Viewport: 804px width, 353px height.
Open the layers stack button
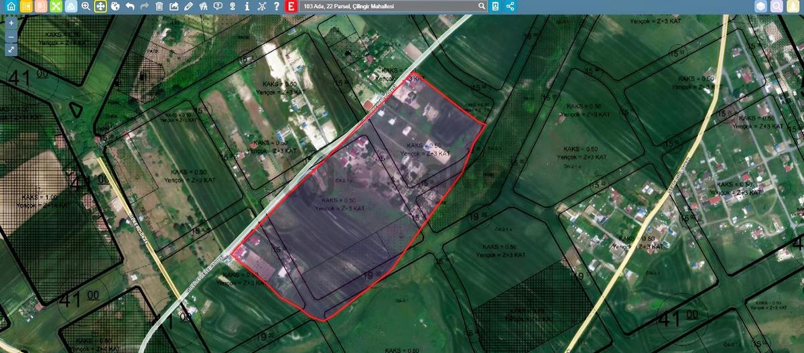pyautogui.click(x=760, y=6)
